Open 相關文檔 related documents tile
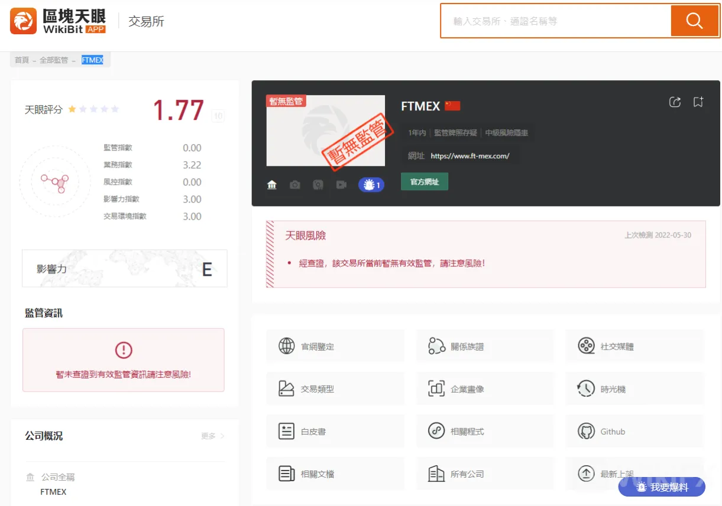This screenshot has width=722, height=506. 335,474
